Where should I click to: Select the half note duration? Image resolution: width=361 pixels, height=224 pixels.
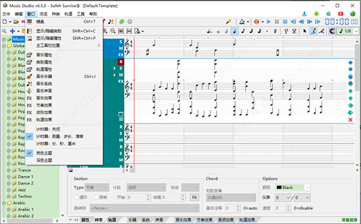coord(226,31)
